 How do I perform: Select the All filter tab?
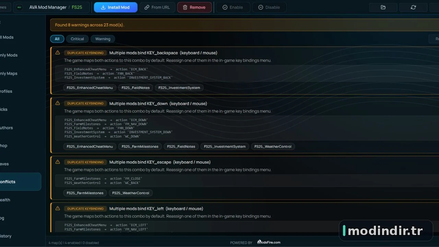coord(57,39)
